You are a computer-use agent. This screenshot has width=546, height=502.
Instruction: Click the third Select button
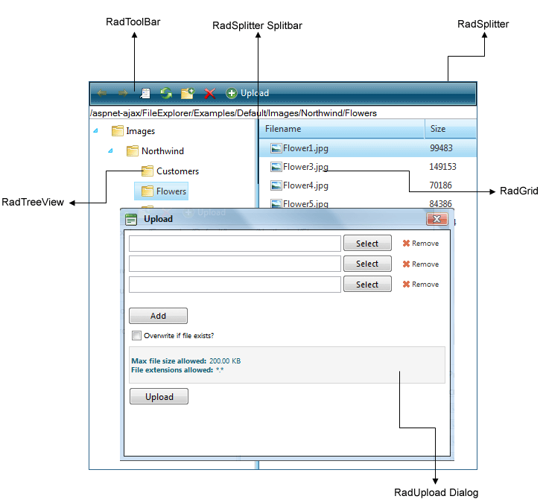pos(367,284)
